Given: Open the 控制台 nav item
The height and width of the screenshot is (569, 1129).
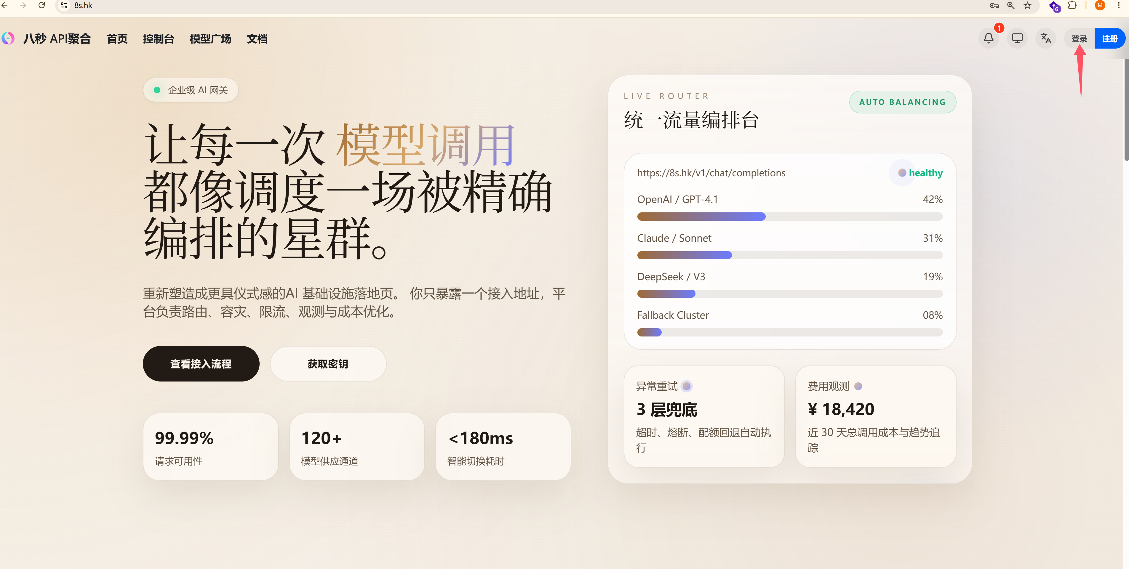Looking at the screenshot, I should click(158, 39).
